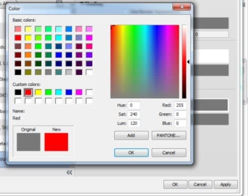
Task: Select bright yellow swatch in Basic colors
Action: [x=28, y=38]
